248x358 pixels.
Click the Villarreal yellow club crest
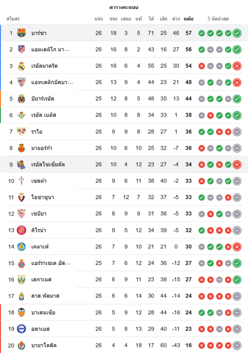[21, 99]
